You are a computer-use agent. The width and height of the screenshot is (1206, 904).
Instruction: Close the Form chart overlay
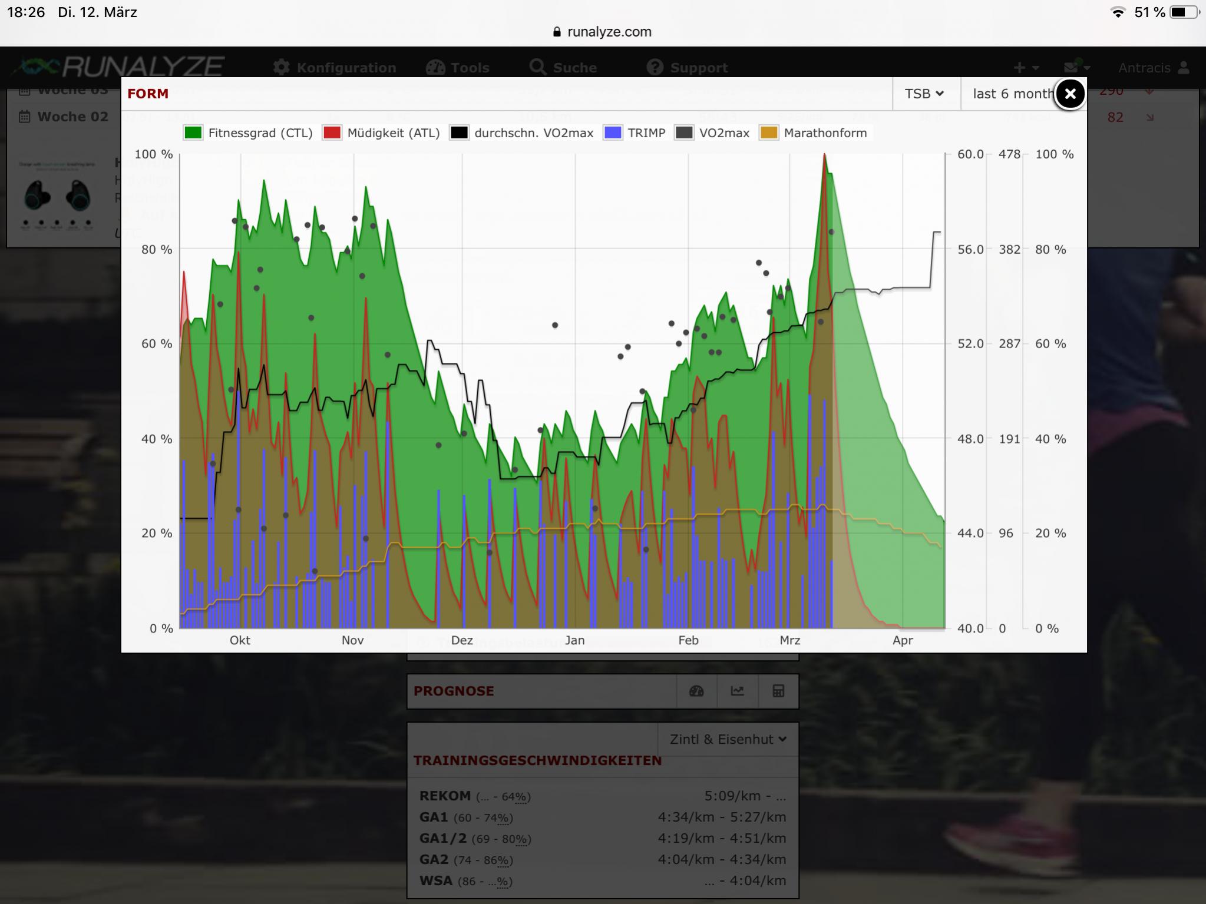(1070, 94)
